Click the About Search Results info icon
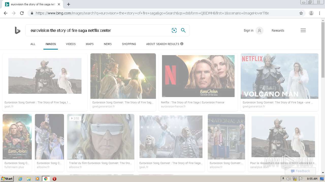This screenshot has width=325, height=182. [182, 44]
